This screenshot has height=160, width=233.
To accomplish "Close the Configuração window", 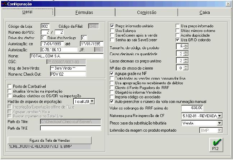I will pos(228,4).
